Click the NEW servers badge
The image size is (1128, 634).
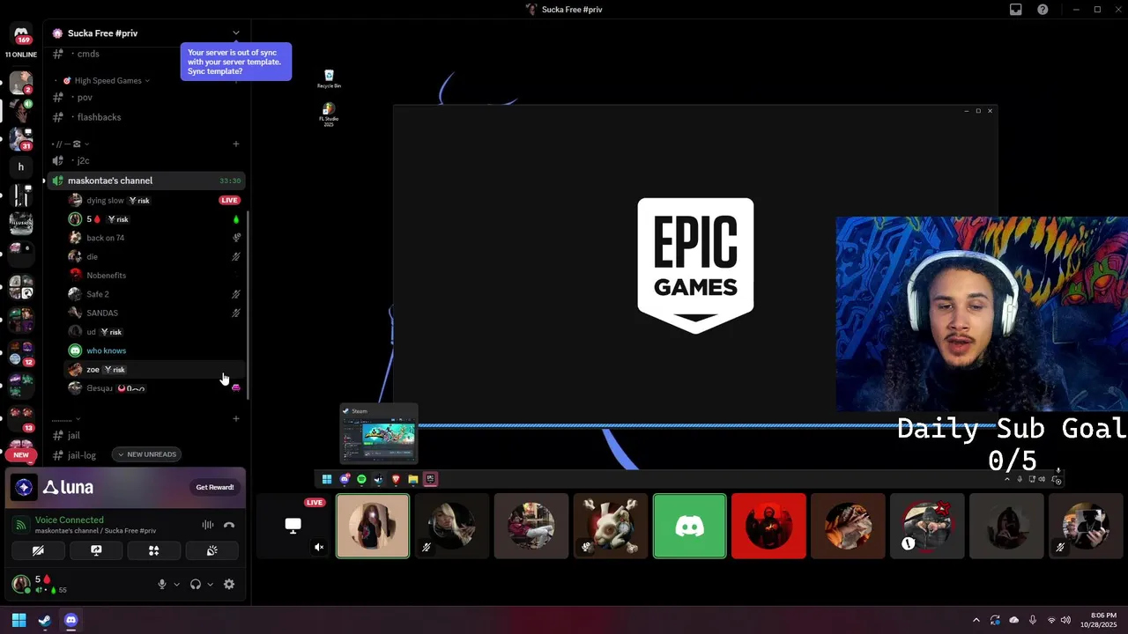tap(21, 455)
